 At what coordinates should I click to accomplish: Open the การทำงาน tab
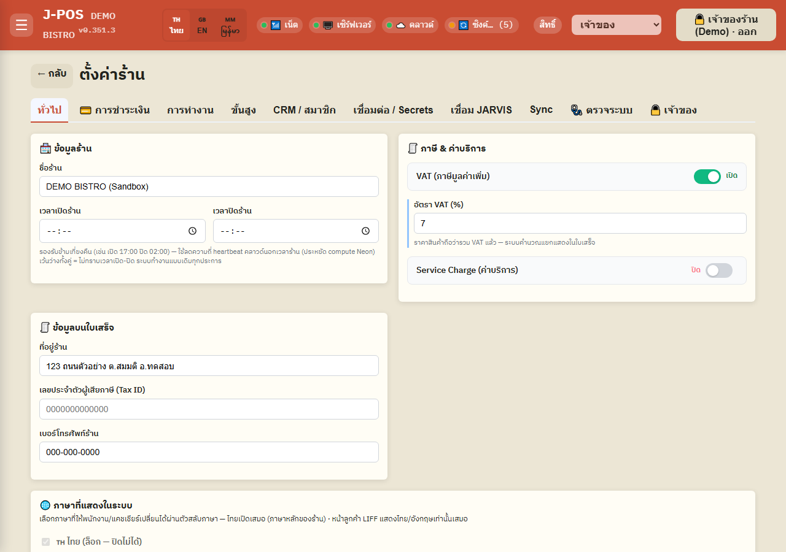click(x=190, y=110)
